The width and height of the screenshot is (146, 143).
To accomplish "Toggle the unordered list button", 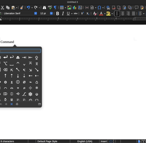I will coord(140,13).
